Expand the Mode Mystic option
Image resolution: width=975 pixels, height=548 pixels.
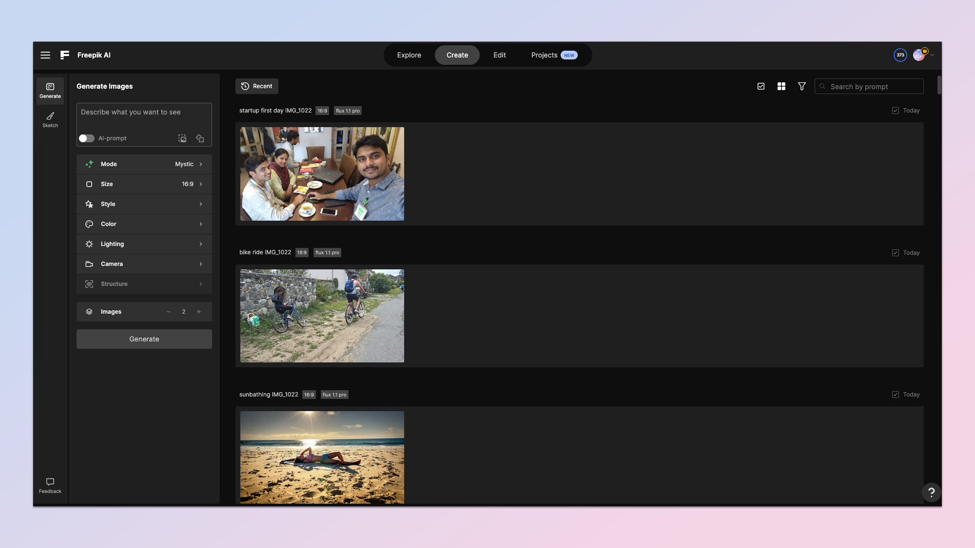coord(144,164)
